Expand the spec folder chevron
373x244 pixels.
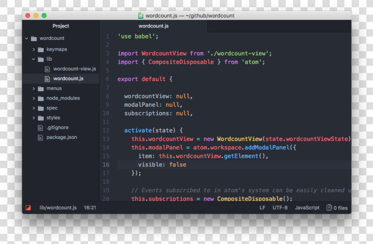[34, 108]
